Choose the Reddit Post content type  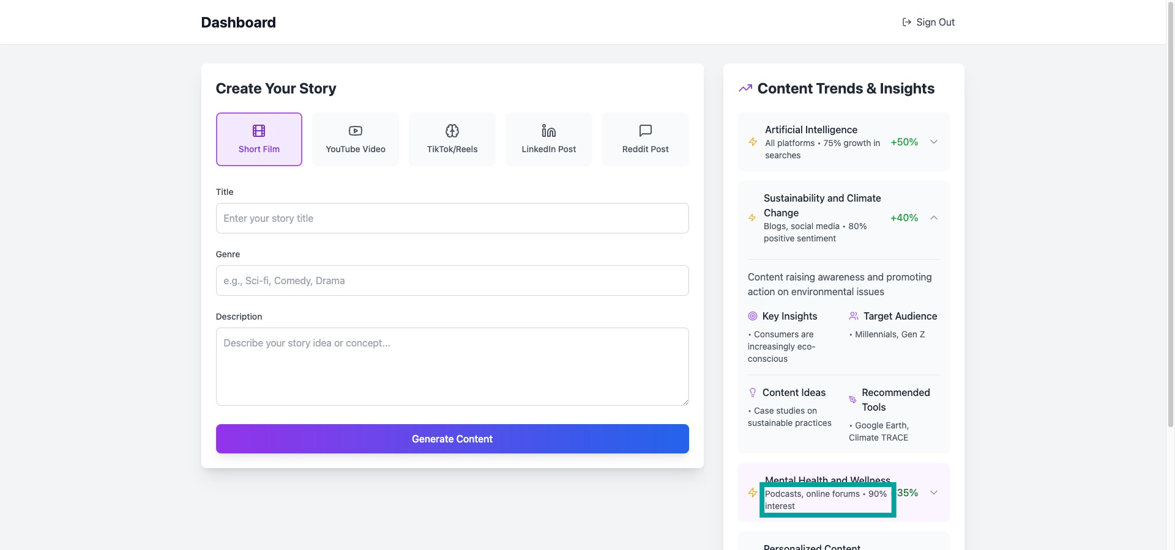click(x=646, y=139)
